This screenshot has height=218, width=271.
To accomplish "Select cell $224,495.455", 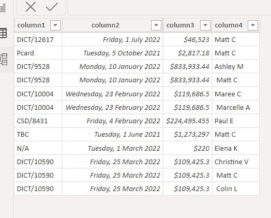I will [x=188, y=121].
